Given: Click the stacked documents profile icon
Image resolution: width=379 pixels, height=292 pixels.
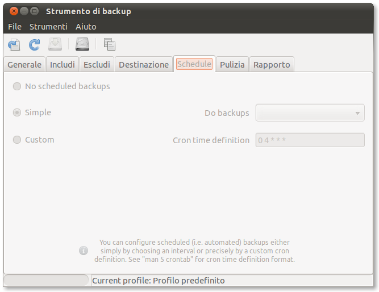Looking at the screenshot, I should [x=110, y=44].
